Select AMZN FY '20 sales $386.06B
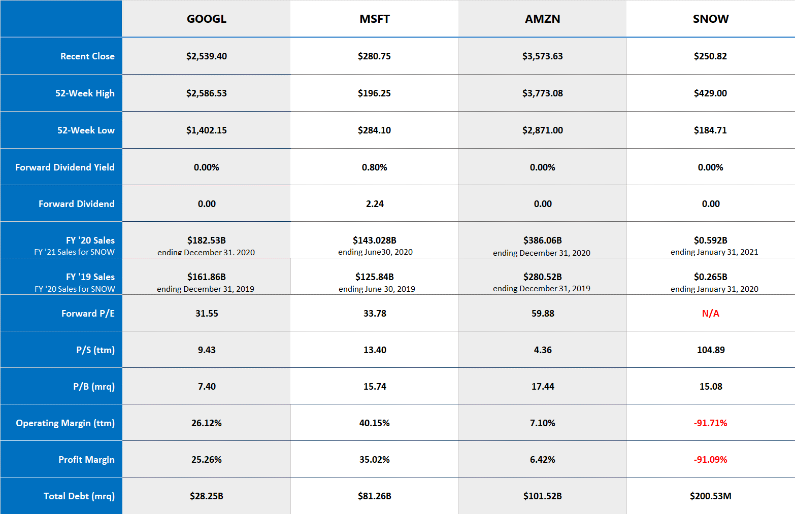Screen dimensions: 795x514 [543, 241]
